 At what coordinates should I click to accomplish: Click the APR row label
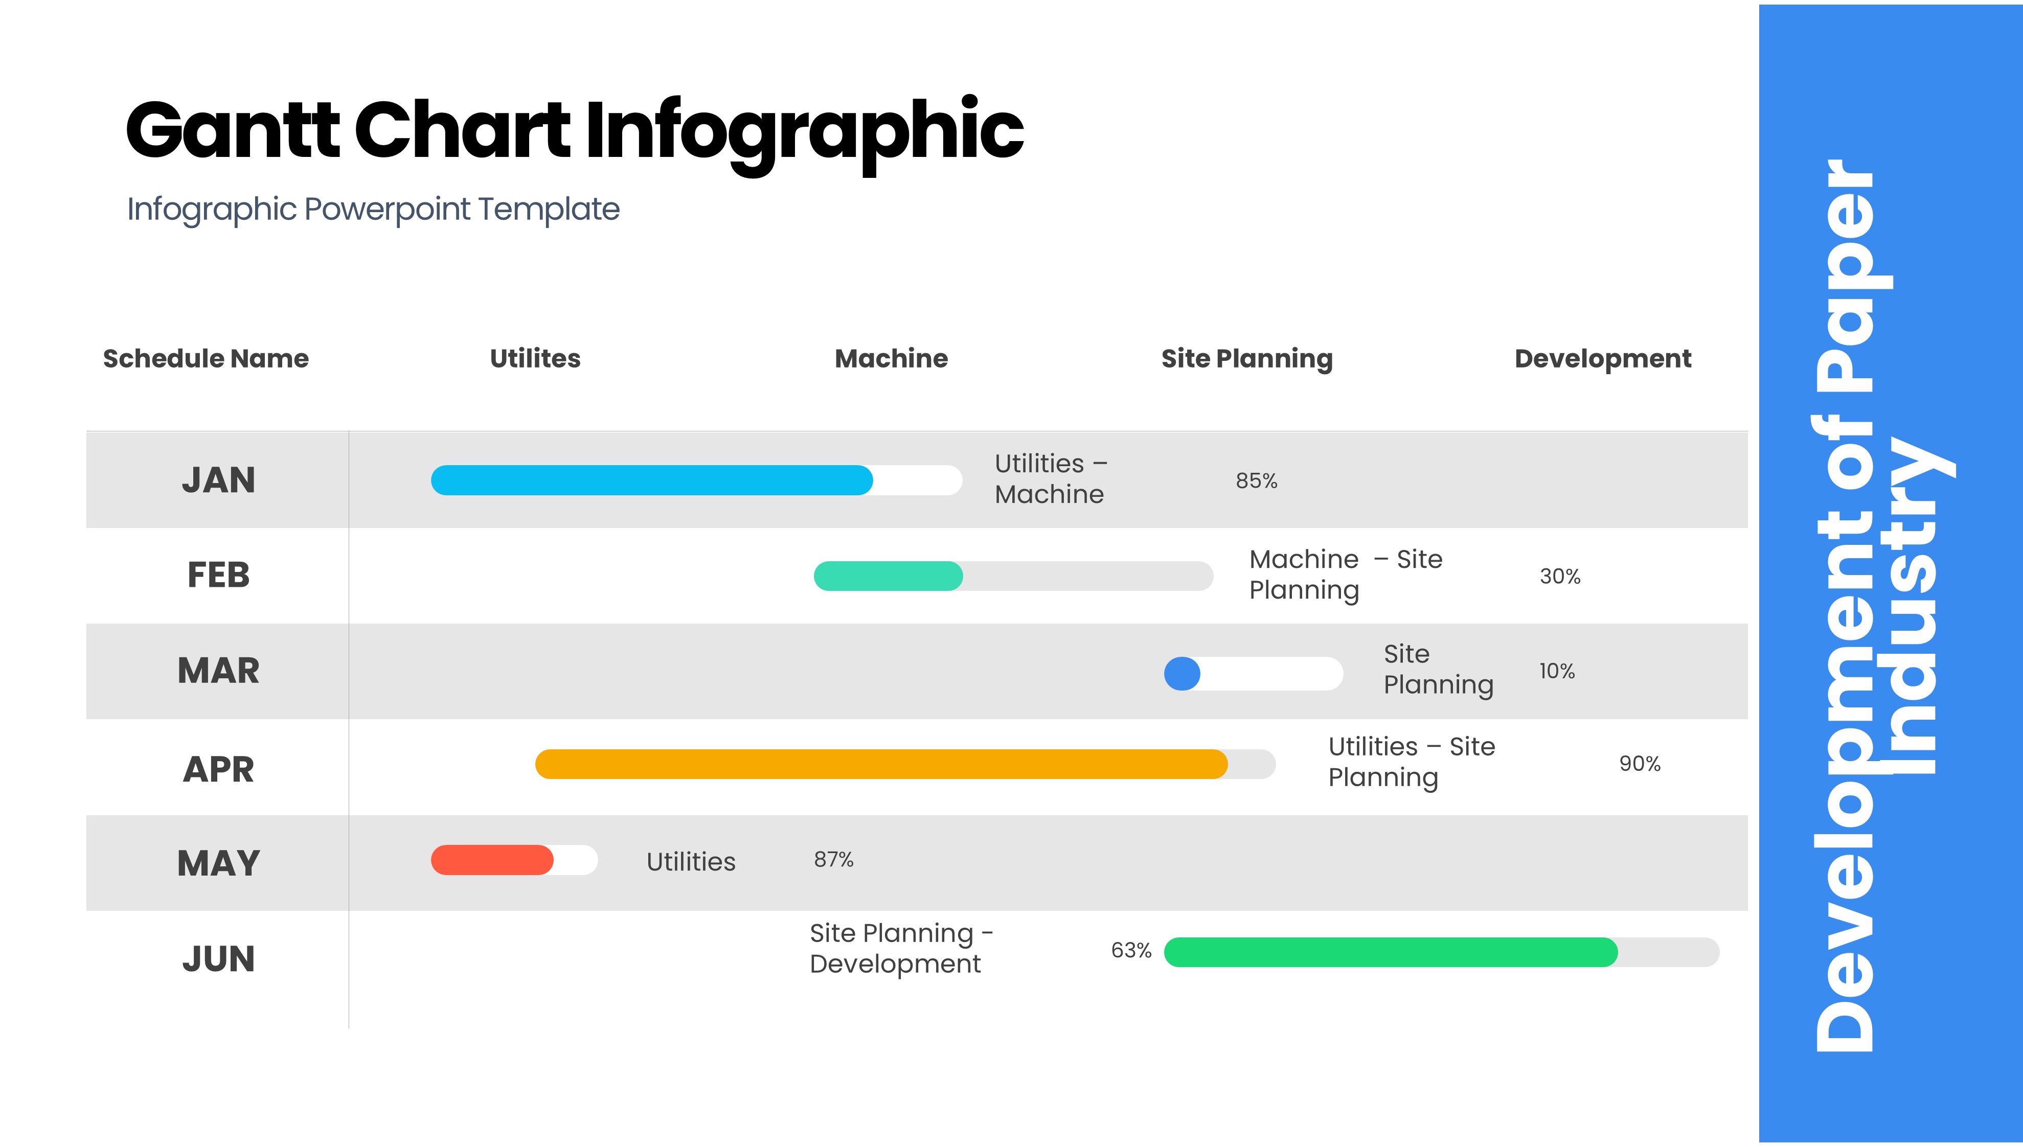click(218, 770)
